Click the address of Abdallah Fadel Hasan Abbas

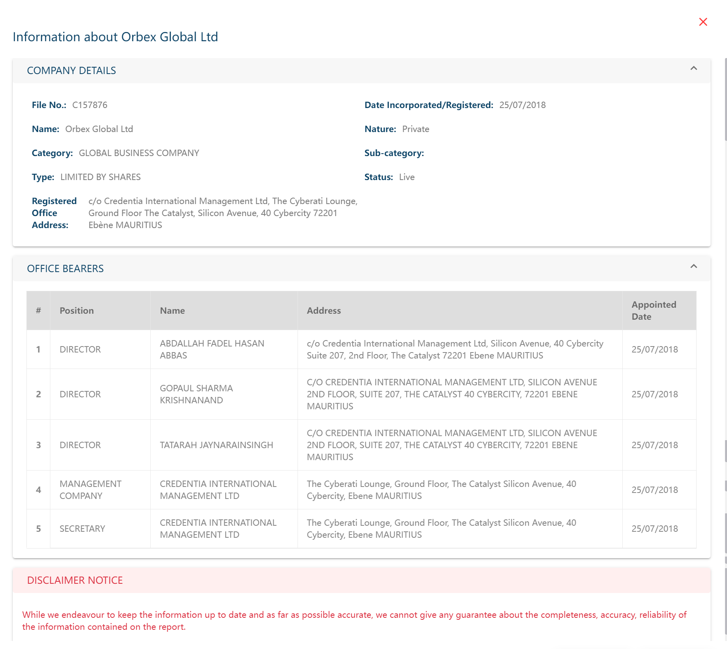point(455,350)
